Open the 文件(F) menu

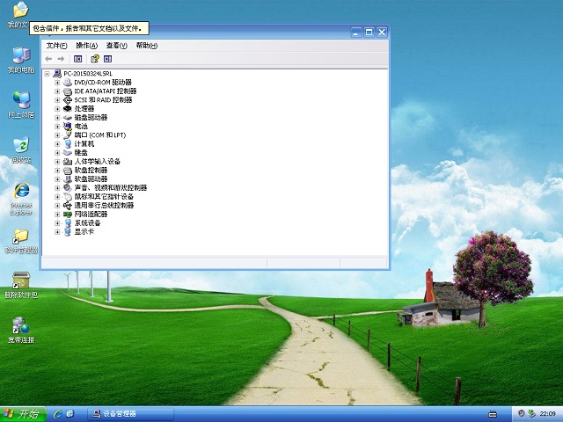56,46
